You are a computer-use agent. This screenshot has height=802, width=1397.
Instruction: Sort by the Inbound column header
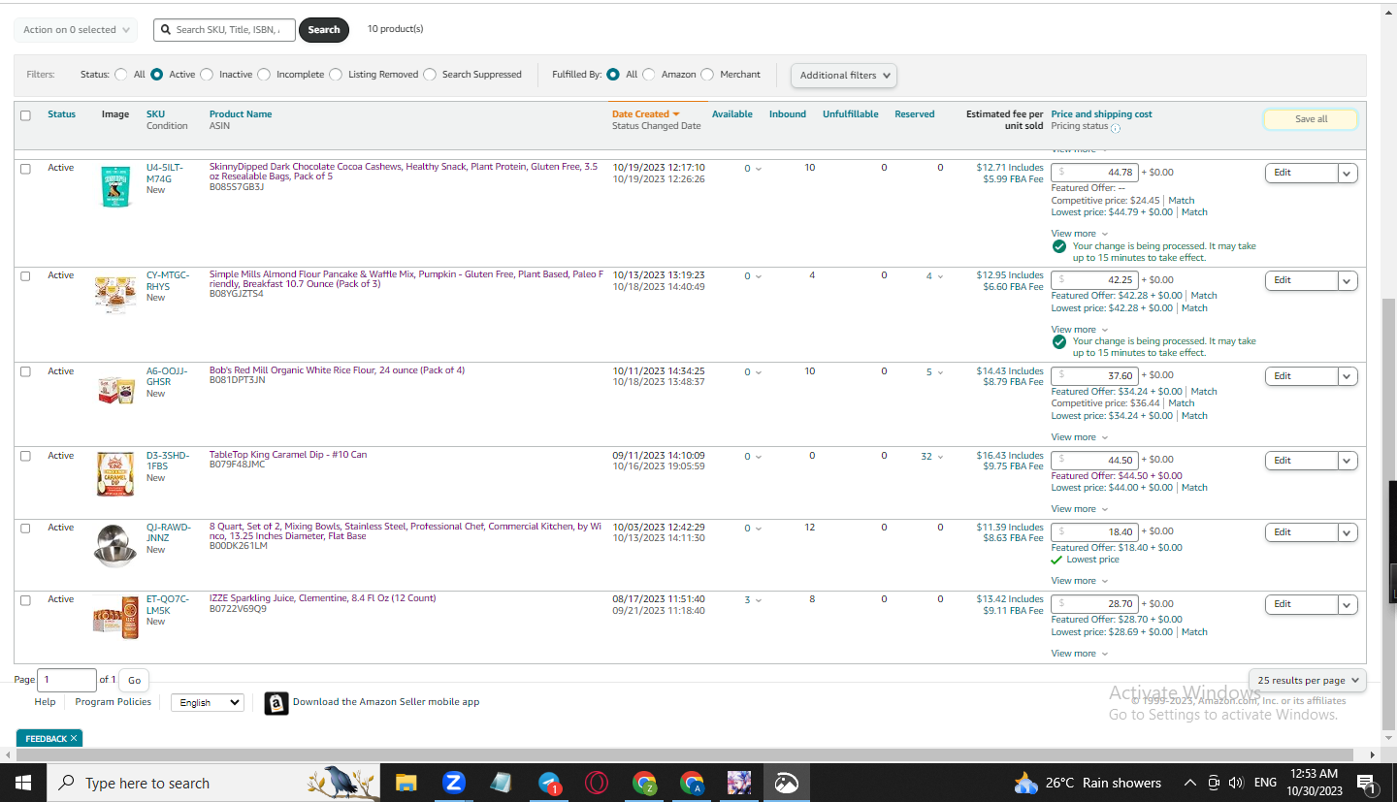[788, 114]
